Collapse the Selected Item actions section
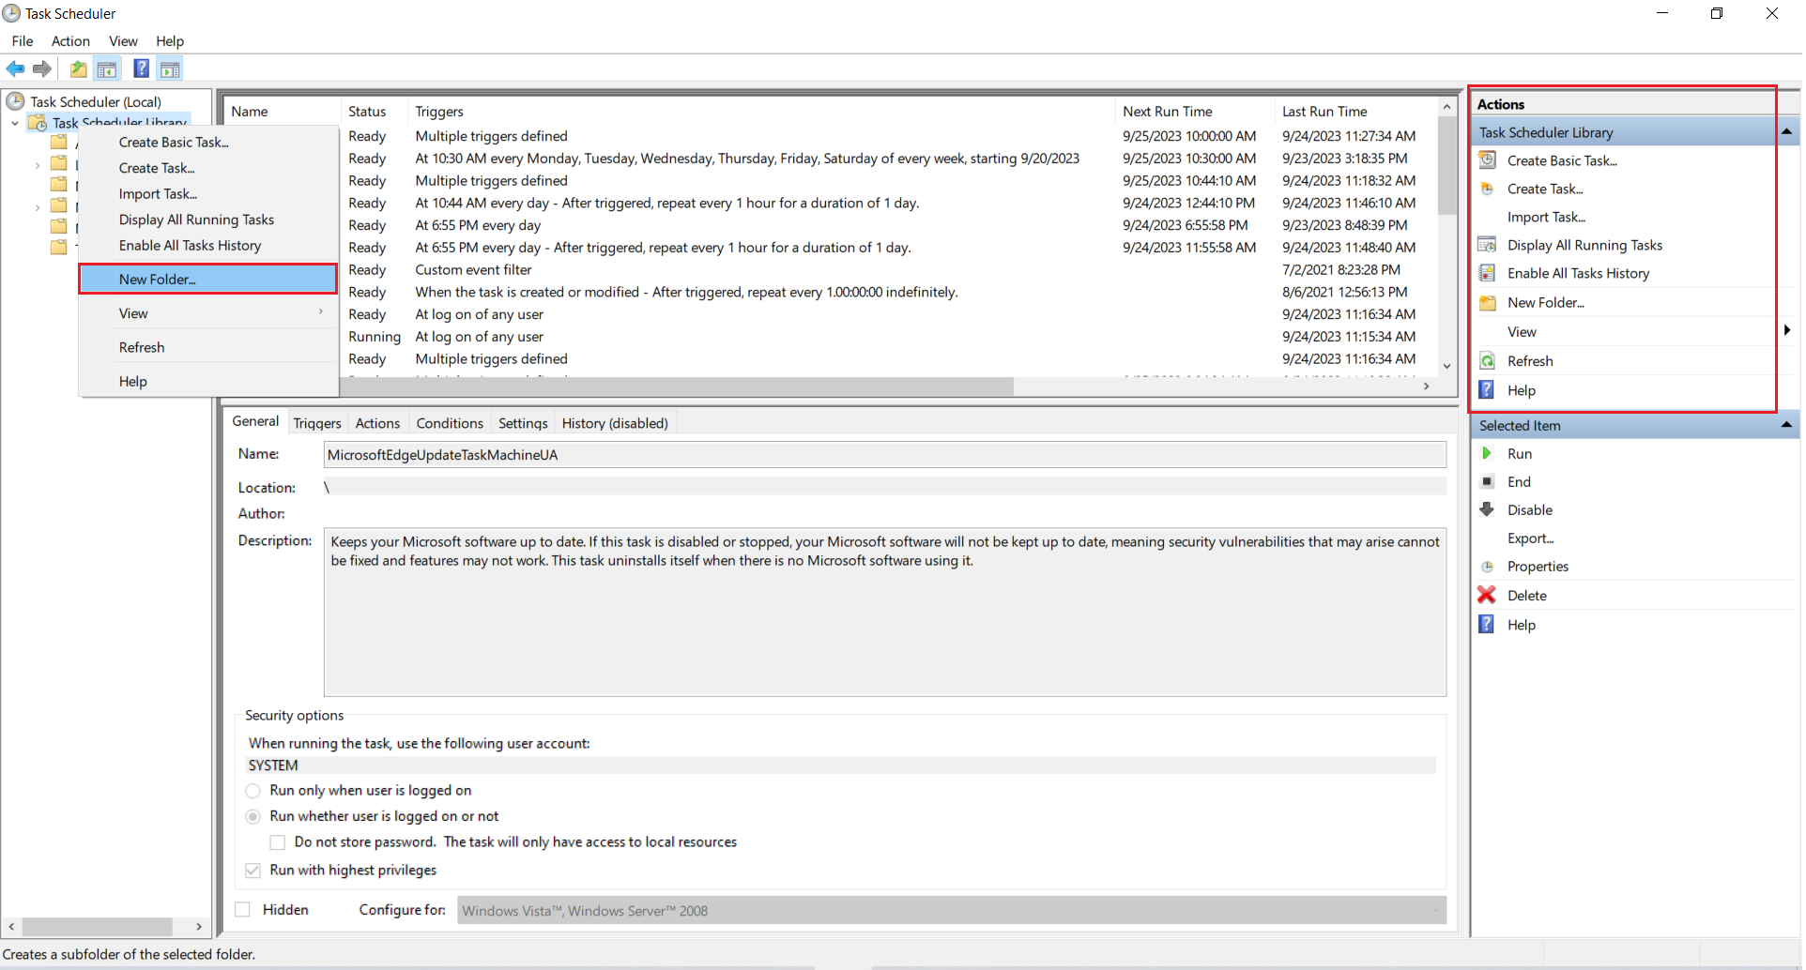The width and height of the screenshot is (1806, 970). (x=1787, y=425)
